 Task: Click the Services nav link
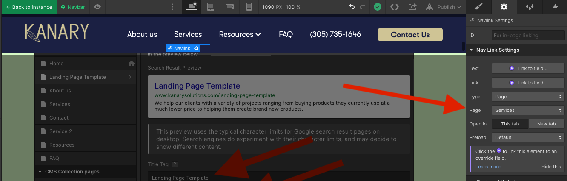pyautogui.click(x=188, y=34)
